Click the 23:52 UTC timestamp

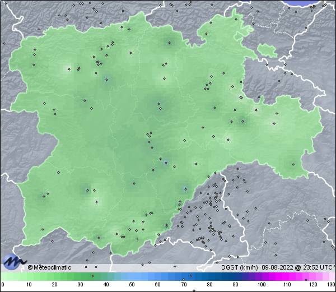(x=318, y=267)
